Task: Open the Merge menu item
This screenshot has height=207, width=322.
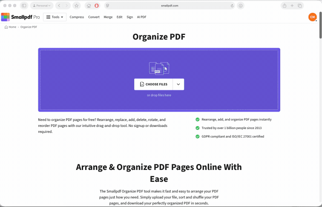Action: pos(108,17)
